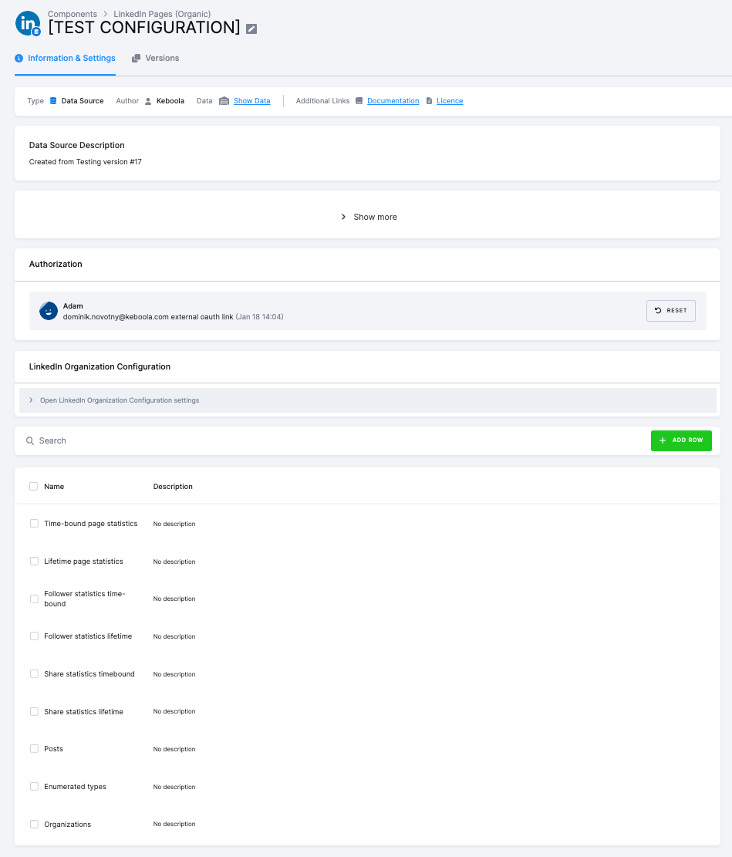Image resolution: width=732 pixels, height=857 pixels.
Task: Click 'No description' in the Posts row
Action: pos(174,749)
